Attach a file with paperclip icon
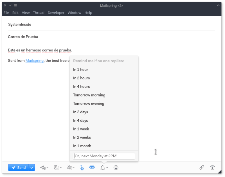This screenshot has width=225, height=177. (202, 167)
